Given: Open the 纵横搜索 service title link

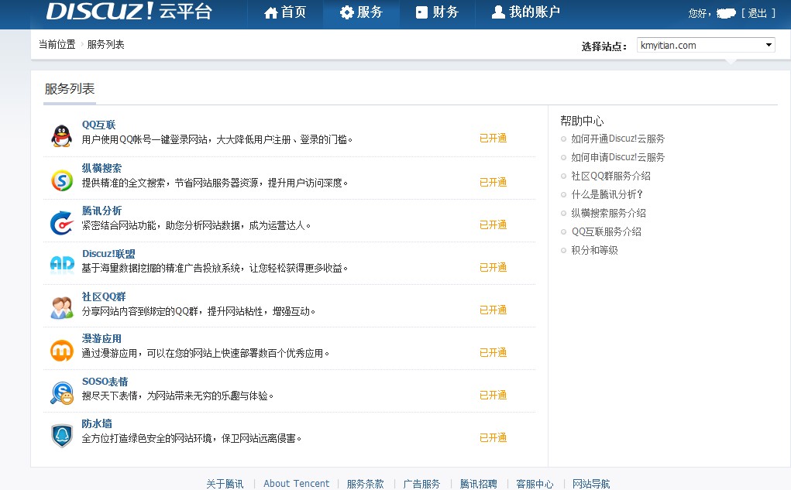Looking at the screenshot, I should coord(102,168).
